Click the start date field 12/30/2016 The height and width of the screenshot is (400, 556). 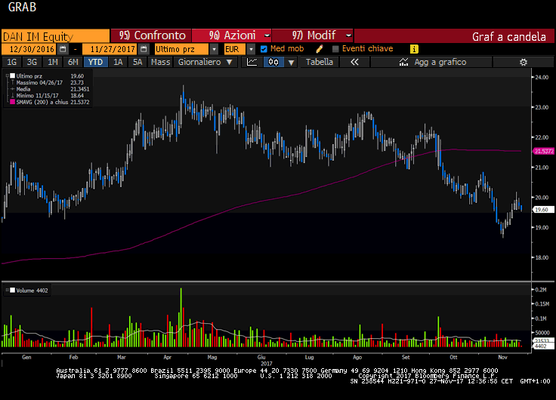[x=33, y=49]
